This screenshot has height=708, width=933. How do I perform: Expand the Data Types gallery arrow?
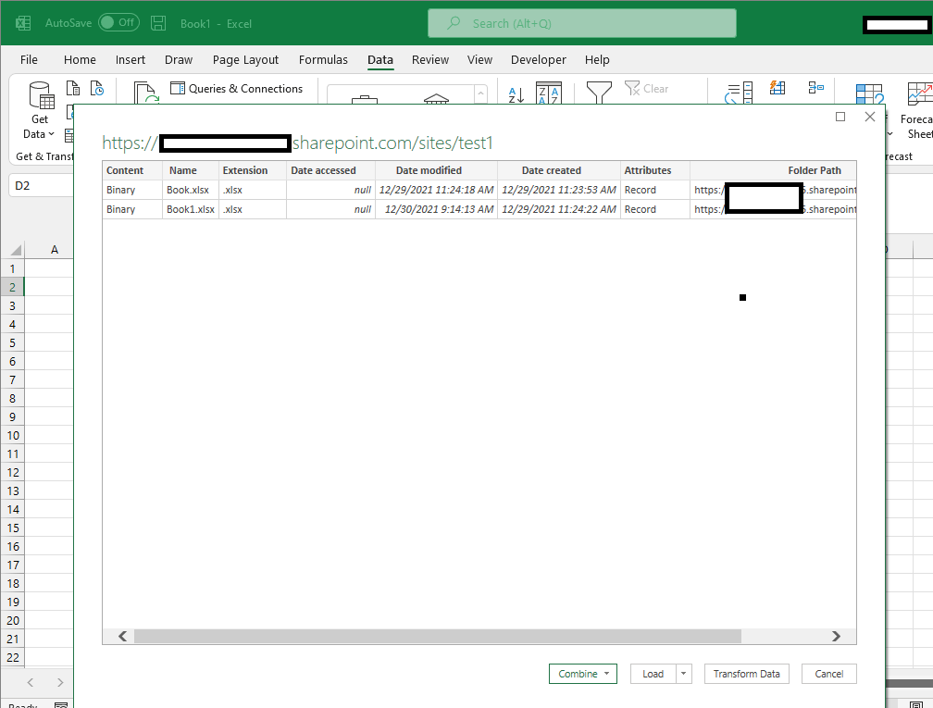tap(480, 94)
